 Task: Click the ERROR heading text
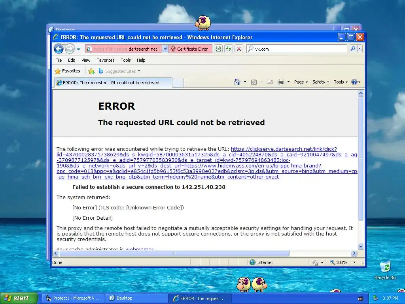pos(117,106)
